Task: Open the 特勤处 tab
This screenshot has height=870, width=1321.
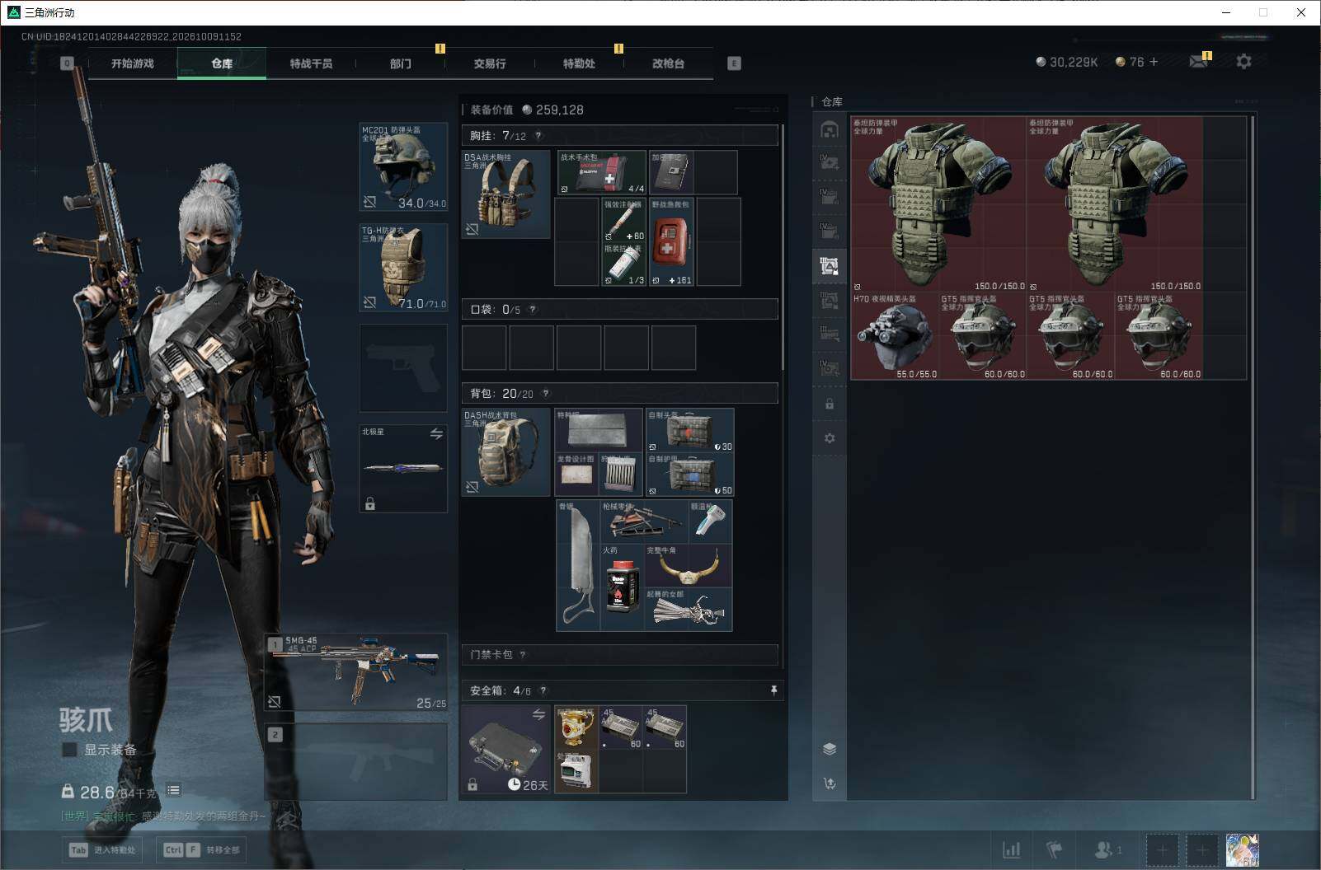Action: pos(579,63)
